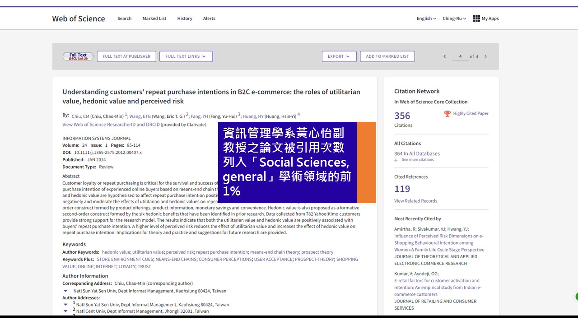Open the 356 citations count link
The image size is (578, 325).
[x=402, y=116]
